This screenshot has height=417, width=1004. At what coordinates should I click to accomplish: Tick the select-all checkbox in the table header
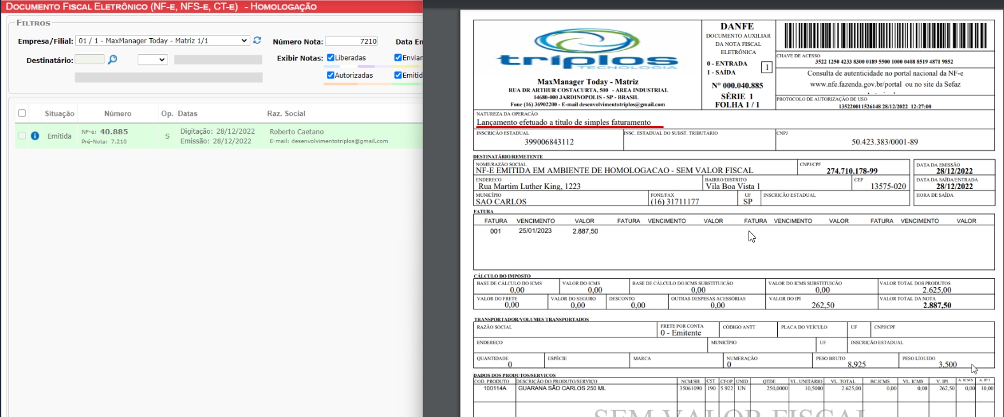22,113
